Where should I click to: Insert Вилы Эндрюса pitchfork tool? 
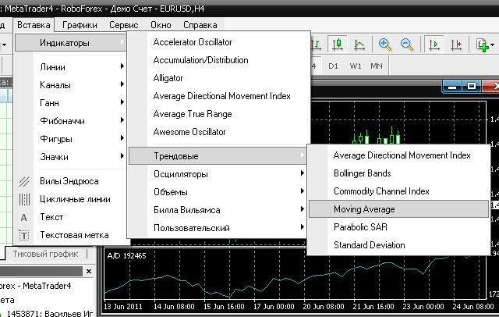coord(69,181)
